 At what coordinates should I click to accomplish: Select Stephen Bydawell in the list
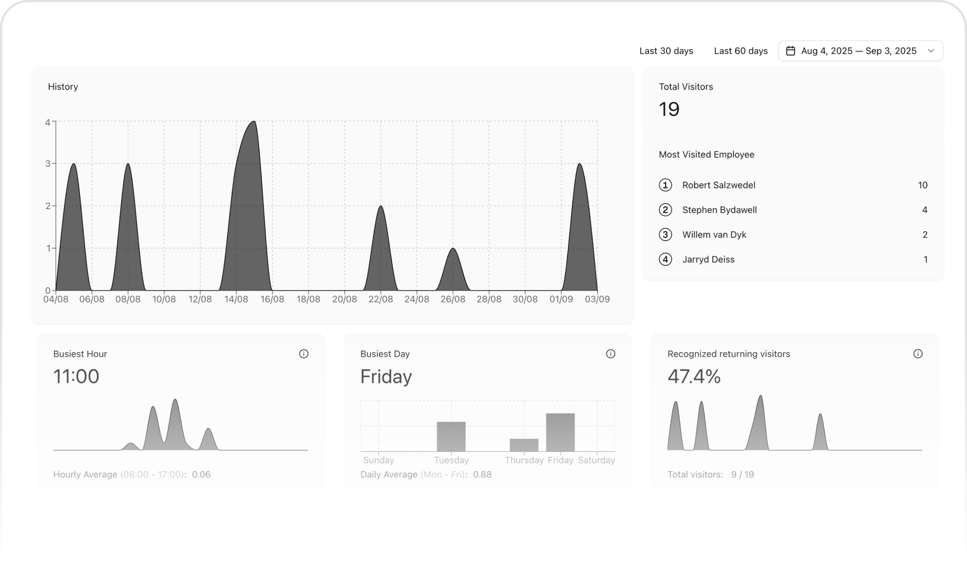[x=719, y=210]
